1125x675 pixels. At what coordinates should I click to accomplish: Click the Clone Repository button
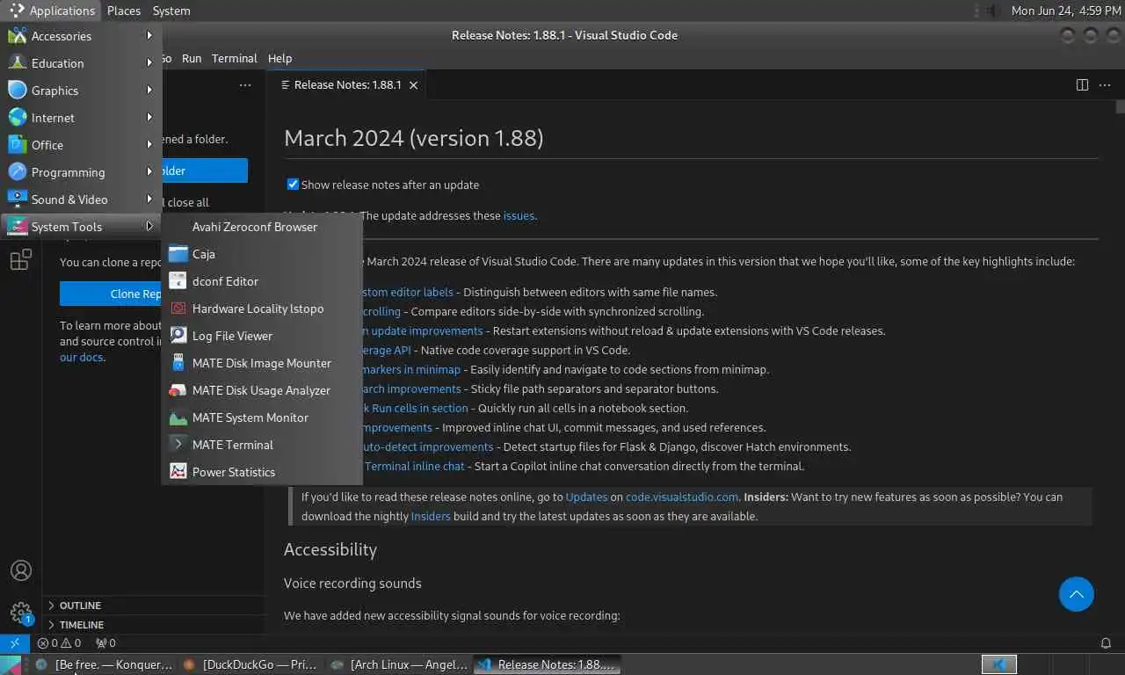point(111,294)
